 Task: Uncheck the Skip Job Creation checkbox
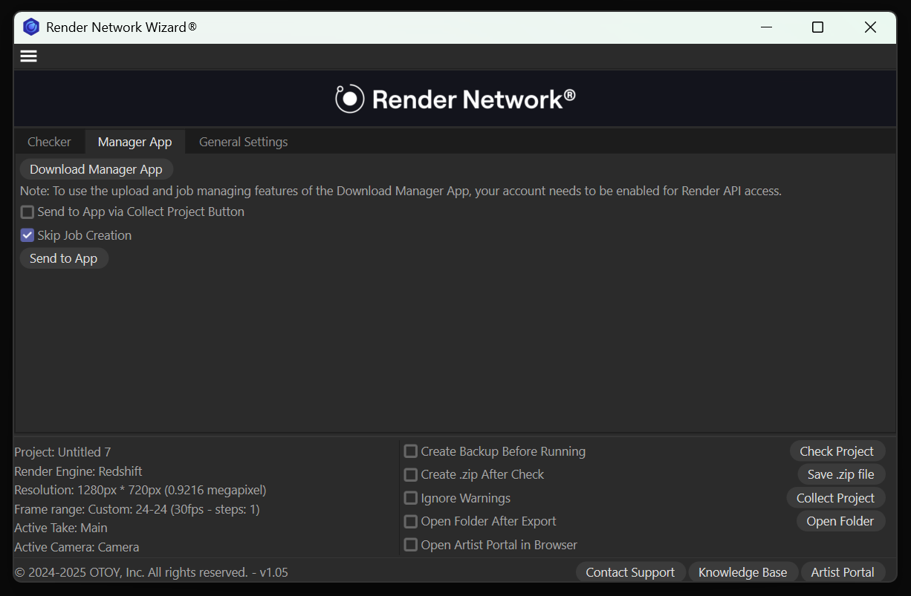coord(27,235)
